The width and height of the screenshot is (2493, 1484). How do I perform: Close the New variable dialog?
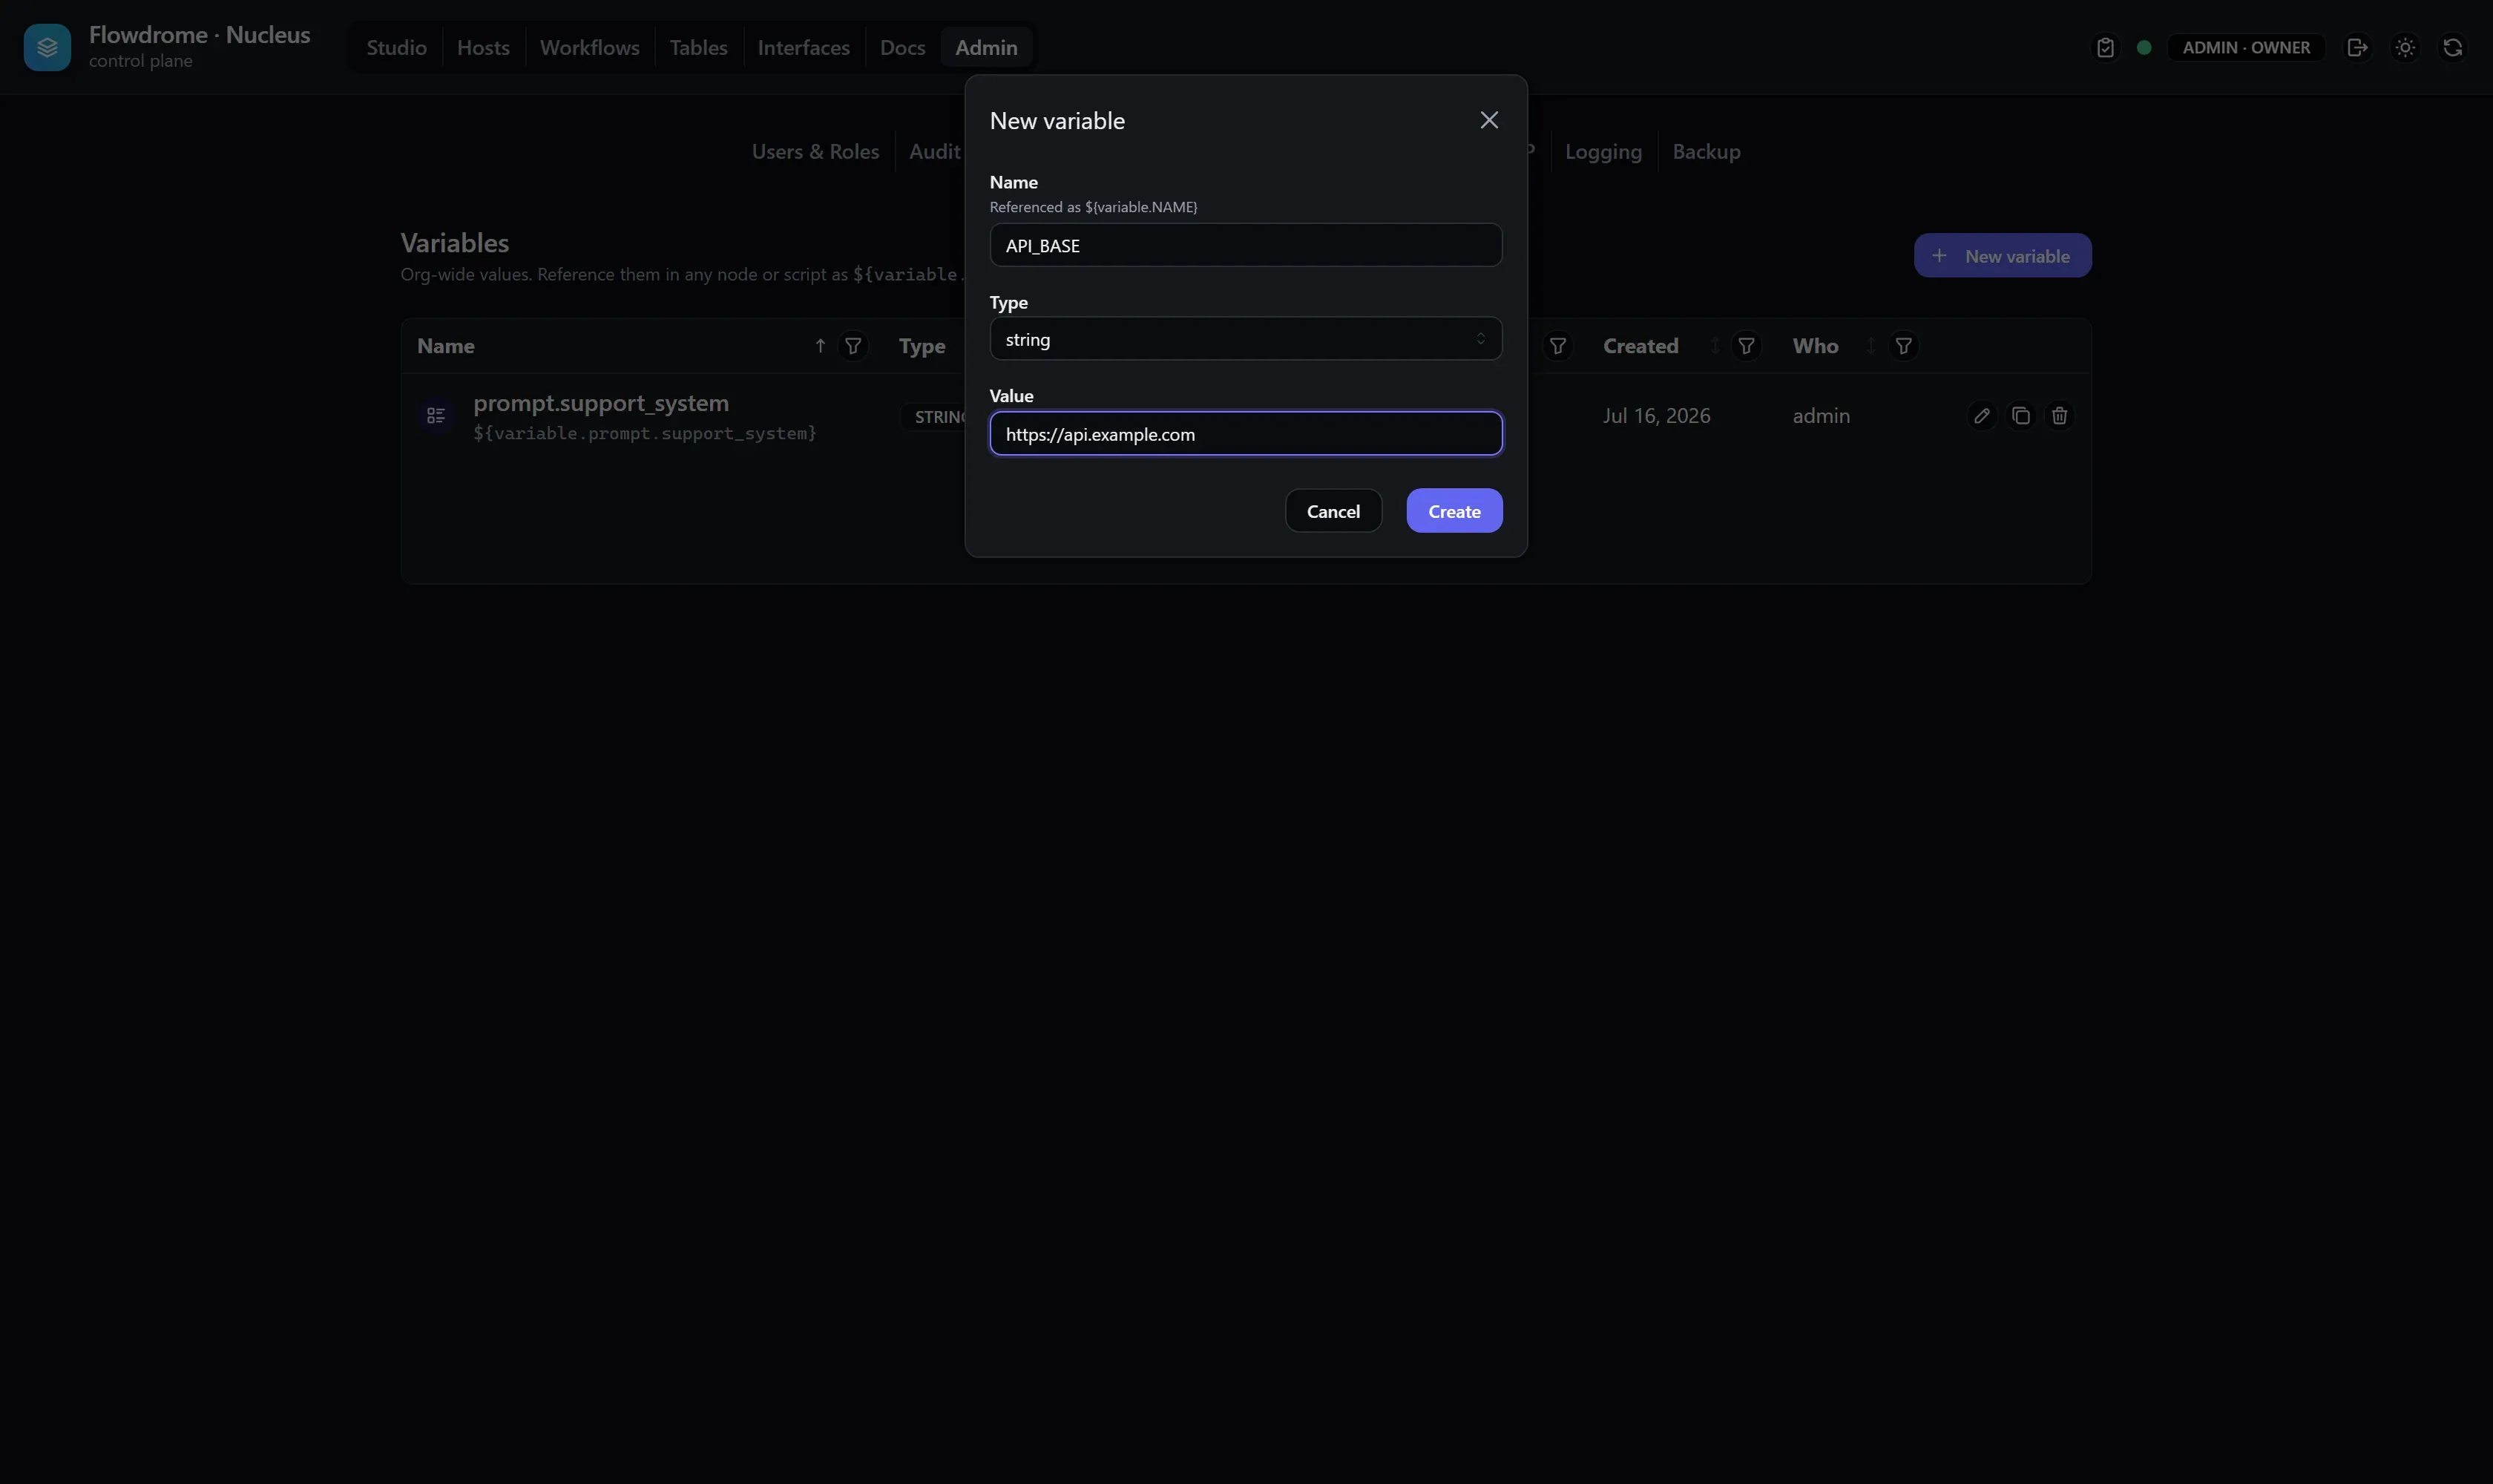point(1488,120)
